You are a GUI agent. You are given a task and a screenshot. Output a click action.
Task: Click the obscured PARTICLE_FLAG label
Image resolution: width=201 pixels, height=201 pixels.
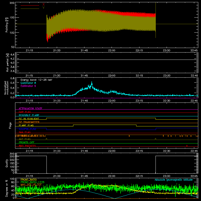point(28,136)
